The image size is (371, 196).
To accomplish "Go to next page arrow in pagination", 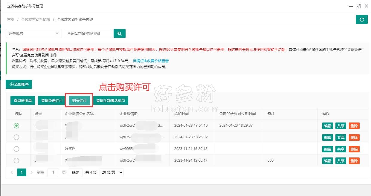I will (31, 172).
